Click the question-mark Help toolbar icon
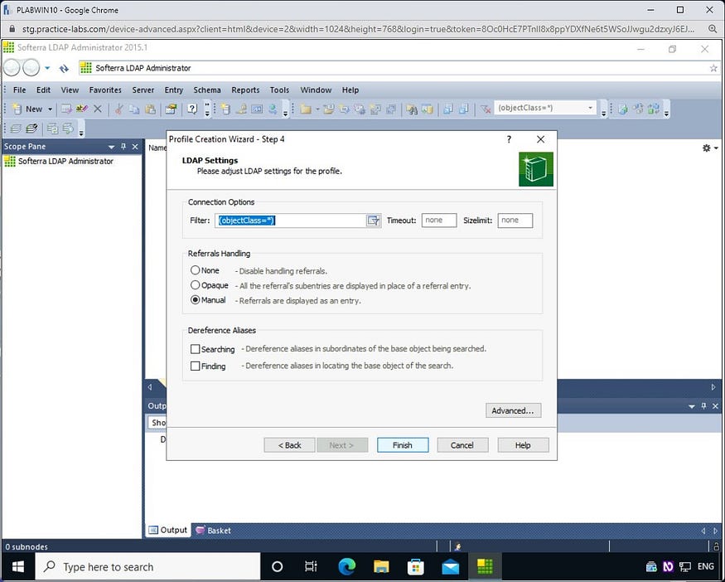This screenshot has height=582, width=725. 192,109
